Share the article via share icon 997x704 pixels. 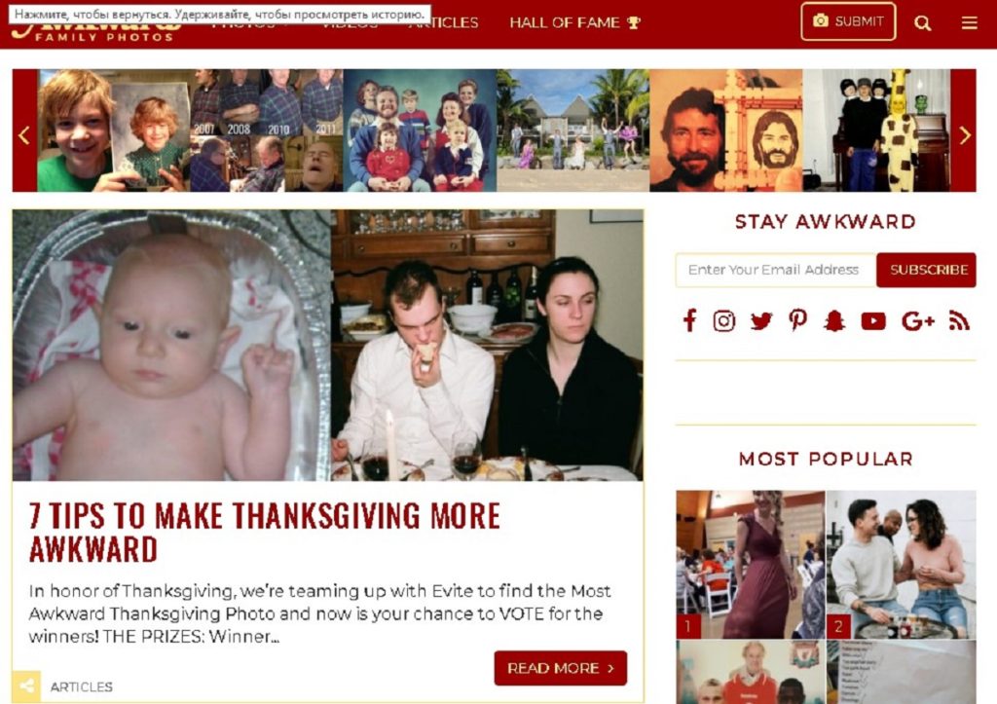[26, 686]
